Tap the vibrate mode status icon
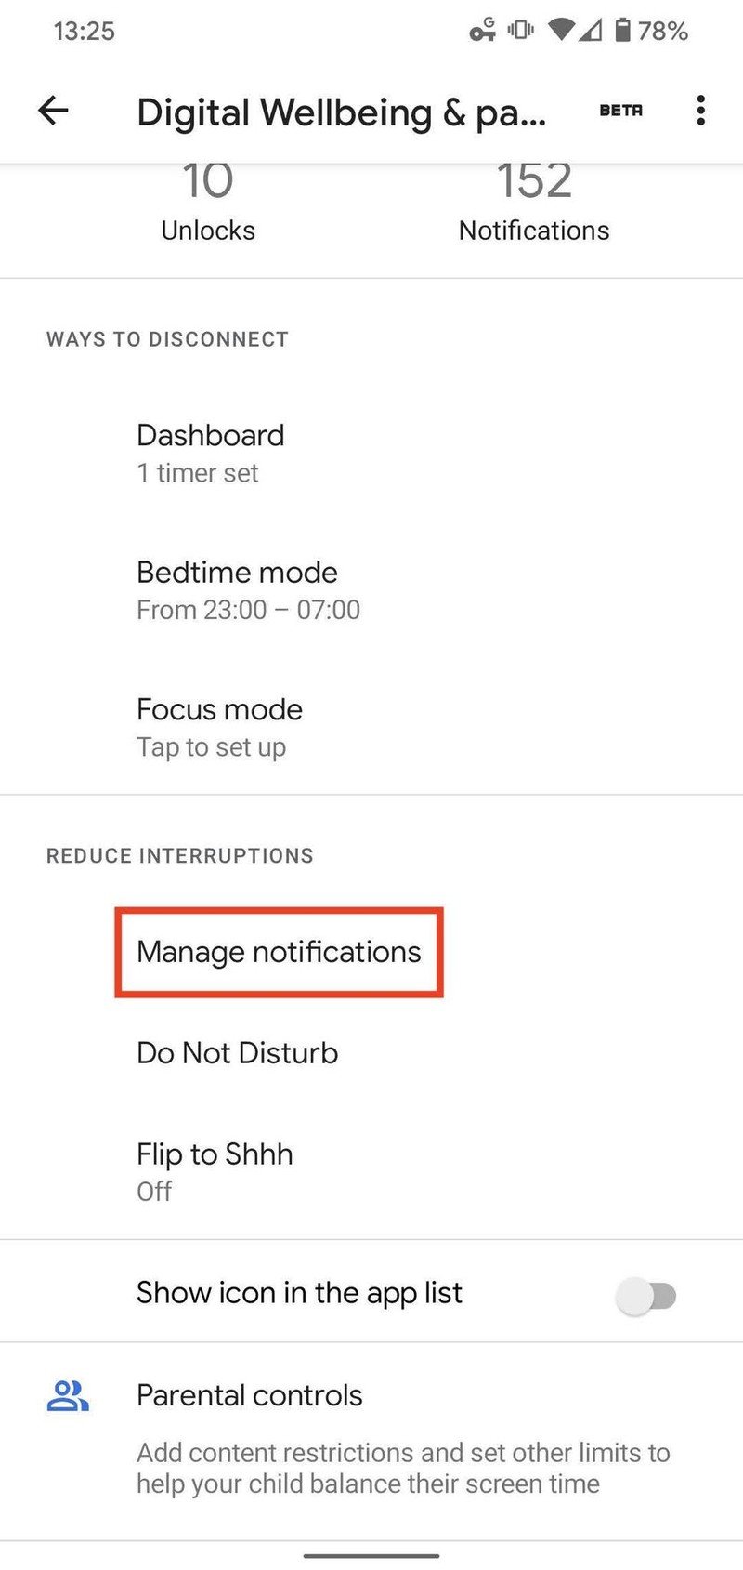The width and height of the screenshot is (743, 1570). [x=520, y=31]
